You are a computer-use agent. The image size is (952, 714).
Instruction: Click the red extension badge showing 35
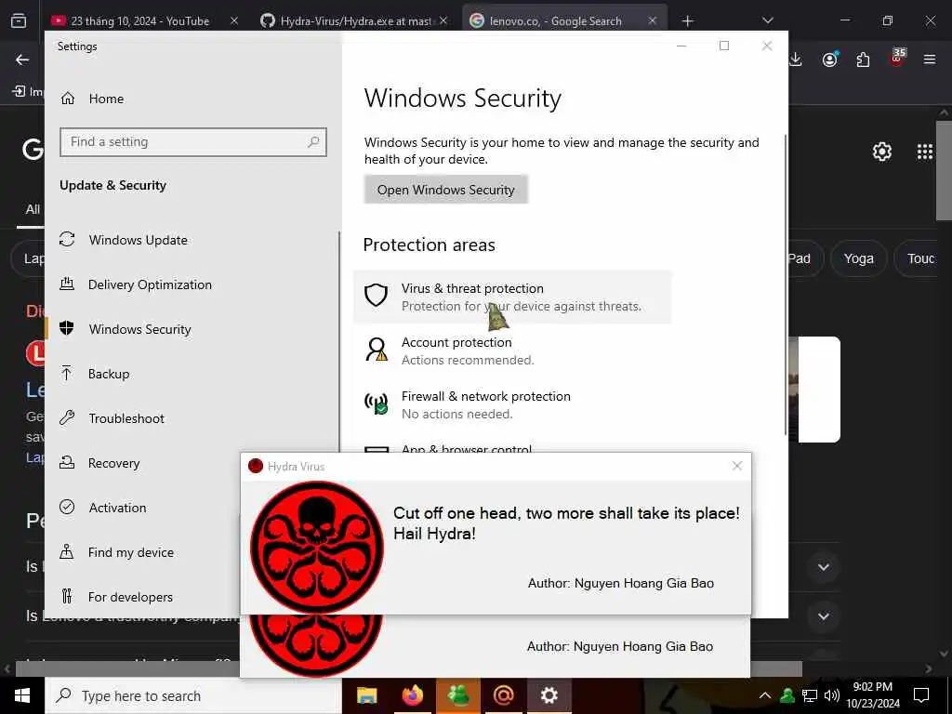coord(897,57)
